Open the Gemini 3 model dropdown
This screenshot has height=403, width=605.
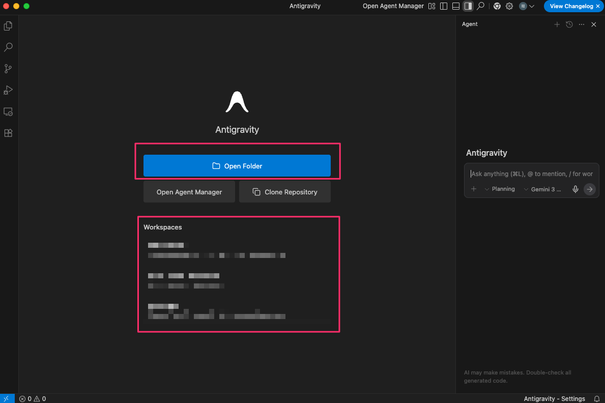(542, 189)
